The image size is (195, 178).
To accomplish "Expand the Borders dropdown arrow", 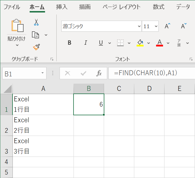I will click(129, 43).
